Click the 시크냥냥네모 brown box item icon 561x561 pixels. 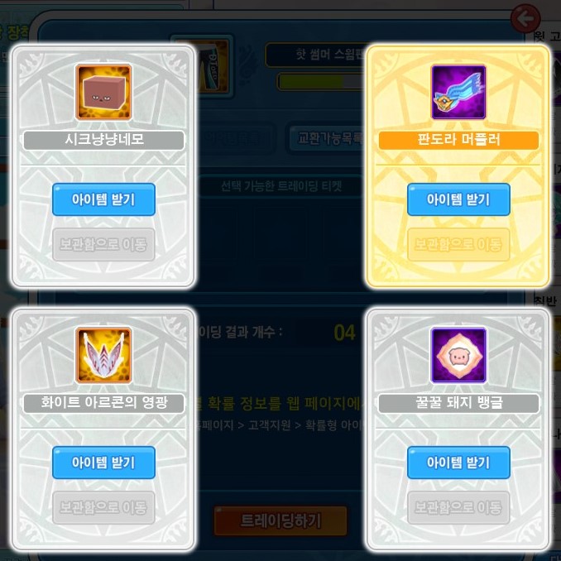point(103,92)
